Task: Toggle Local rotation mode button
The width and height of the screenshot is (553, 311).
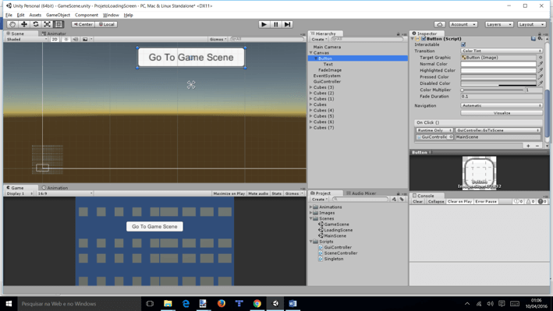Action: (x=106, y=24)
